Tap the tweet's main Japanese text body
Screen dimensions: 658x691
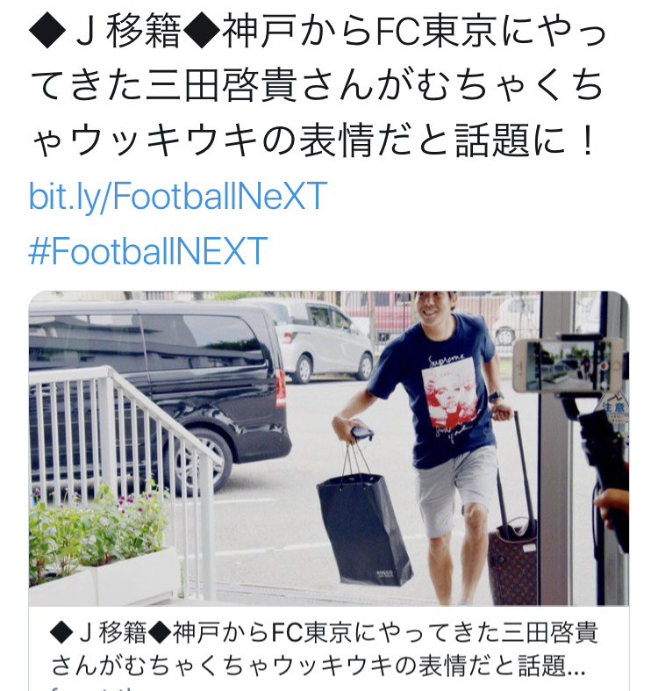click(318, 85)
